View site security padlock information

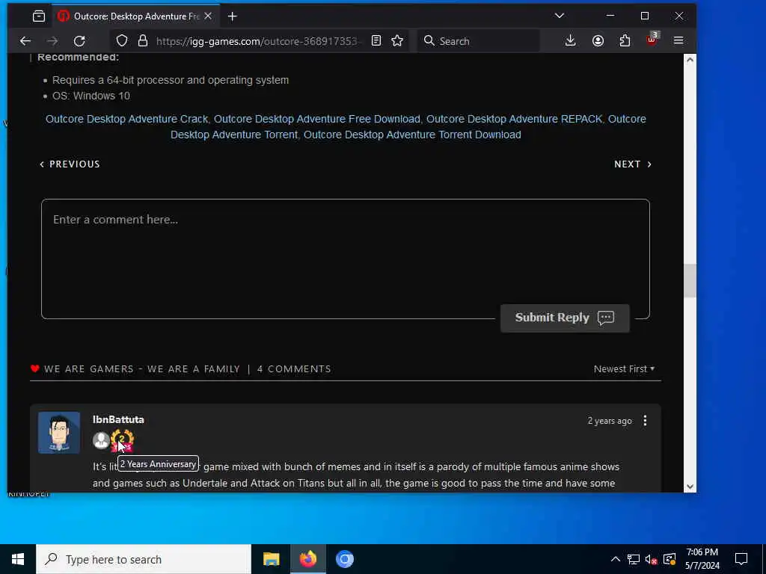143,41
